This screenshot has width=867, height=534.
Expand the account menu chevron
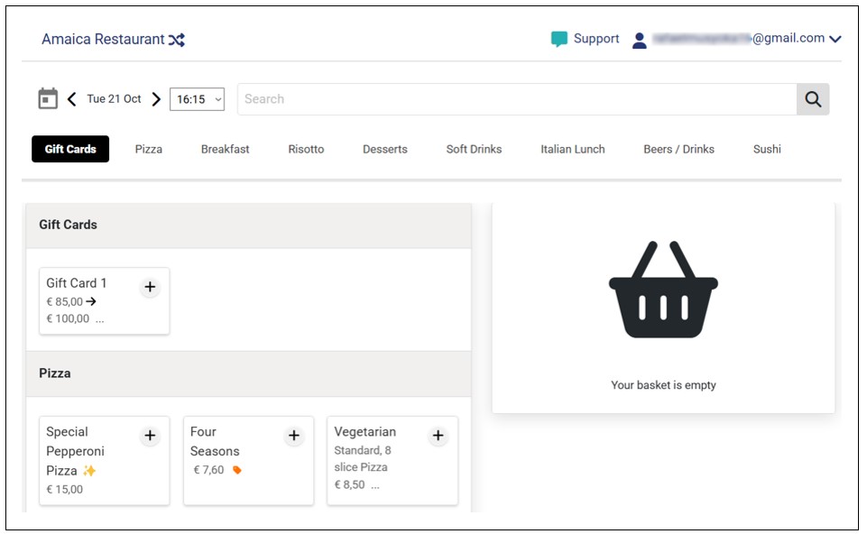click(835, 39)
